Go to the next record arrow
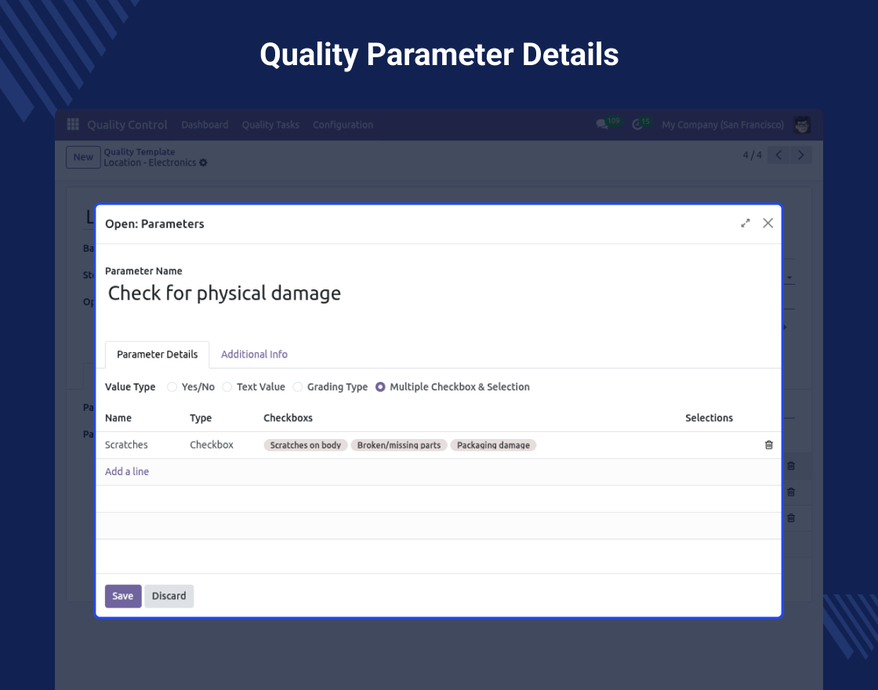878x690 pixels. 800,155
